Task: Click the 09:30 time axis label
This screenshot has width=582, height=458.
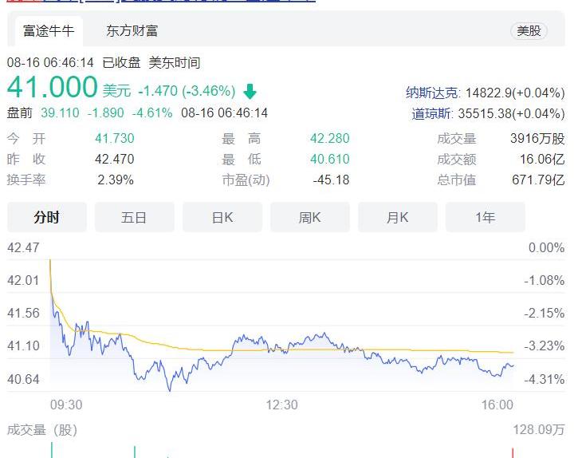Action: point(66,405)
